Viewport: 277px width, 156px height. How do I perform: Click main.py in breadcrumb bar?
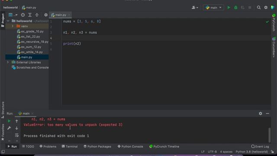pyautogui.click(x=29, y=8)
